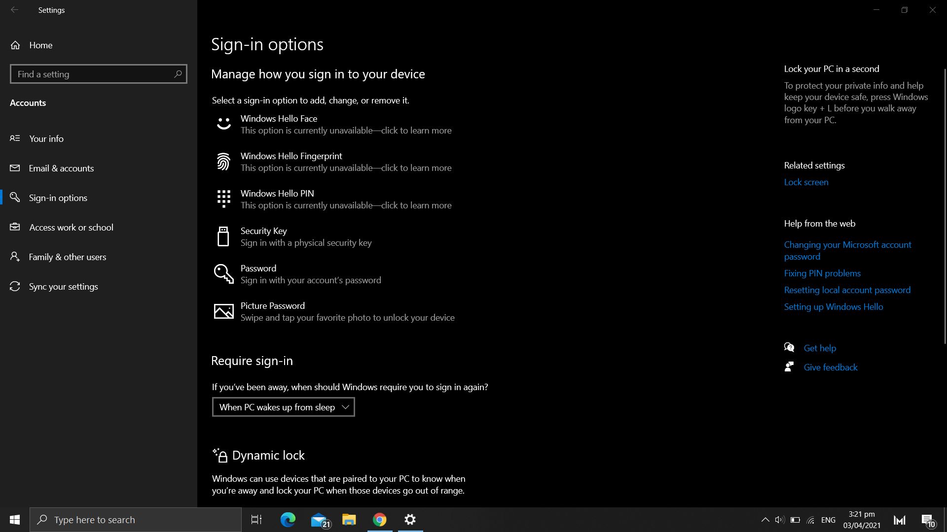Show hidden tray icons chevron
Screen dimensions: 947x532
pyautogui.click(x=765, y=520)
